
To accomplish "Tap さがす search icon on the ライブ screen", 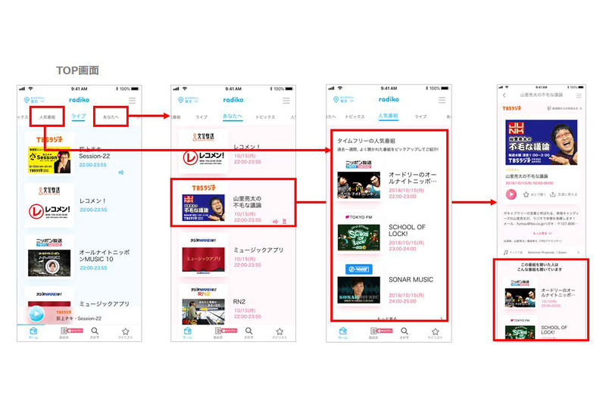I will point(95,333).
